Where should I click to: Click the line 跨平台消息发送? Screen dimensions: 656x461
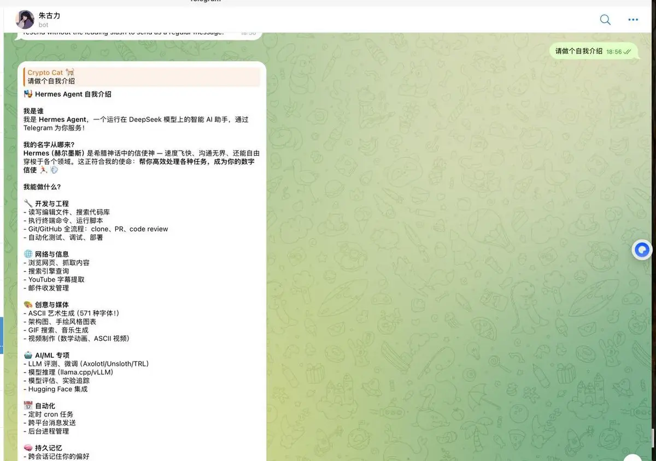click(x=50, y=423)
